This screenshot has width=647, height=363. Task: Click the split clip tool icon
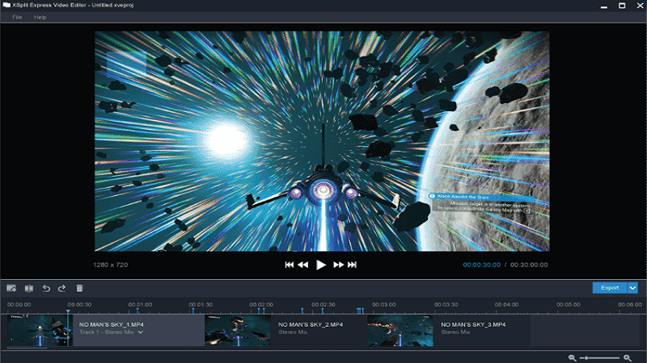tap(29, 288)
